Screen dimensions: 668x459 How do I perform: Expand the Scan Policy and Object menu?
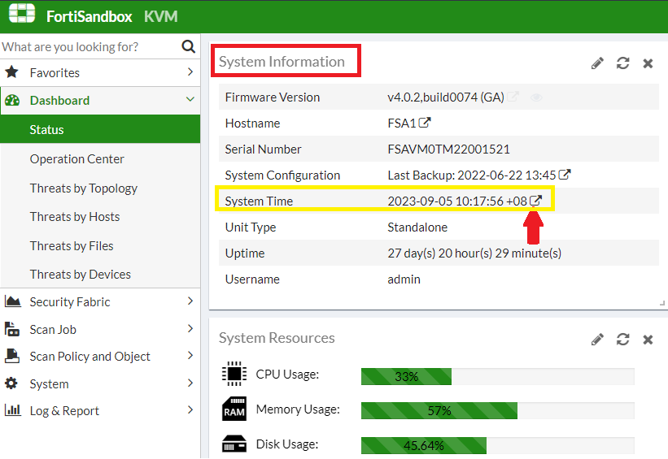coord(99,357)
